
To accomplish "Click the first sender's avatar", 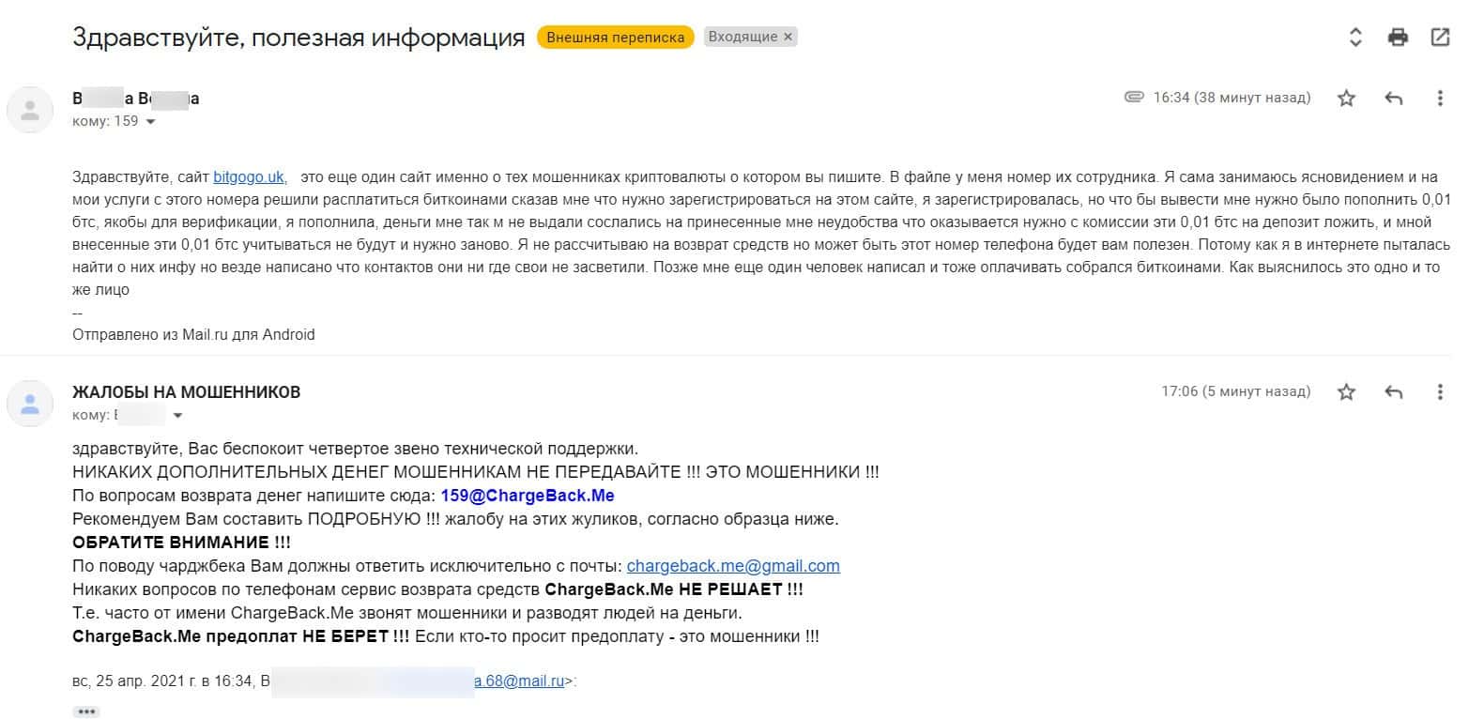I will 30,110.
